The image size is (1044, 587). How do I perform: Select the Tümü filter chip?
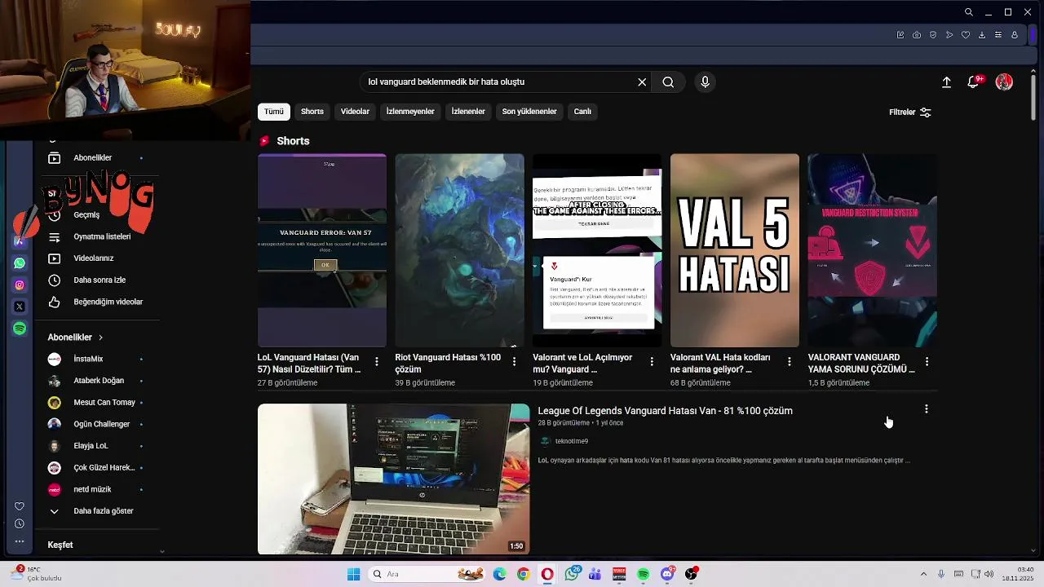274,112
